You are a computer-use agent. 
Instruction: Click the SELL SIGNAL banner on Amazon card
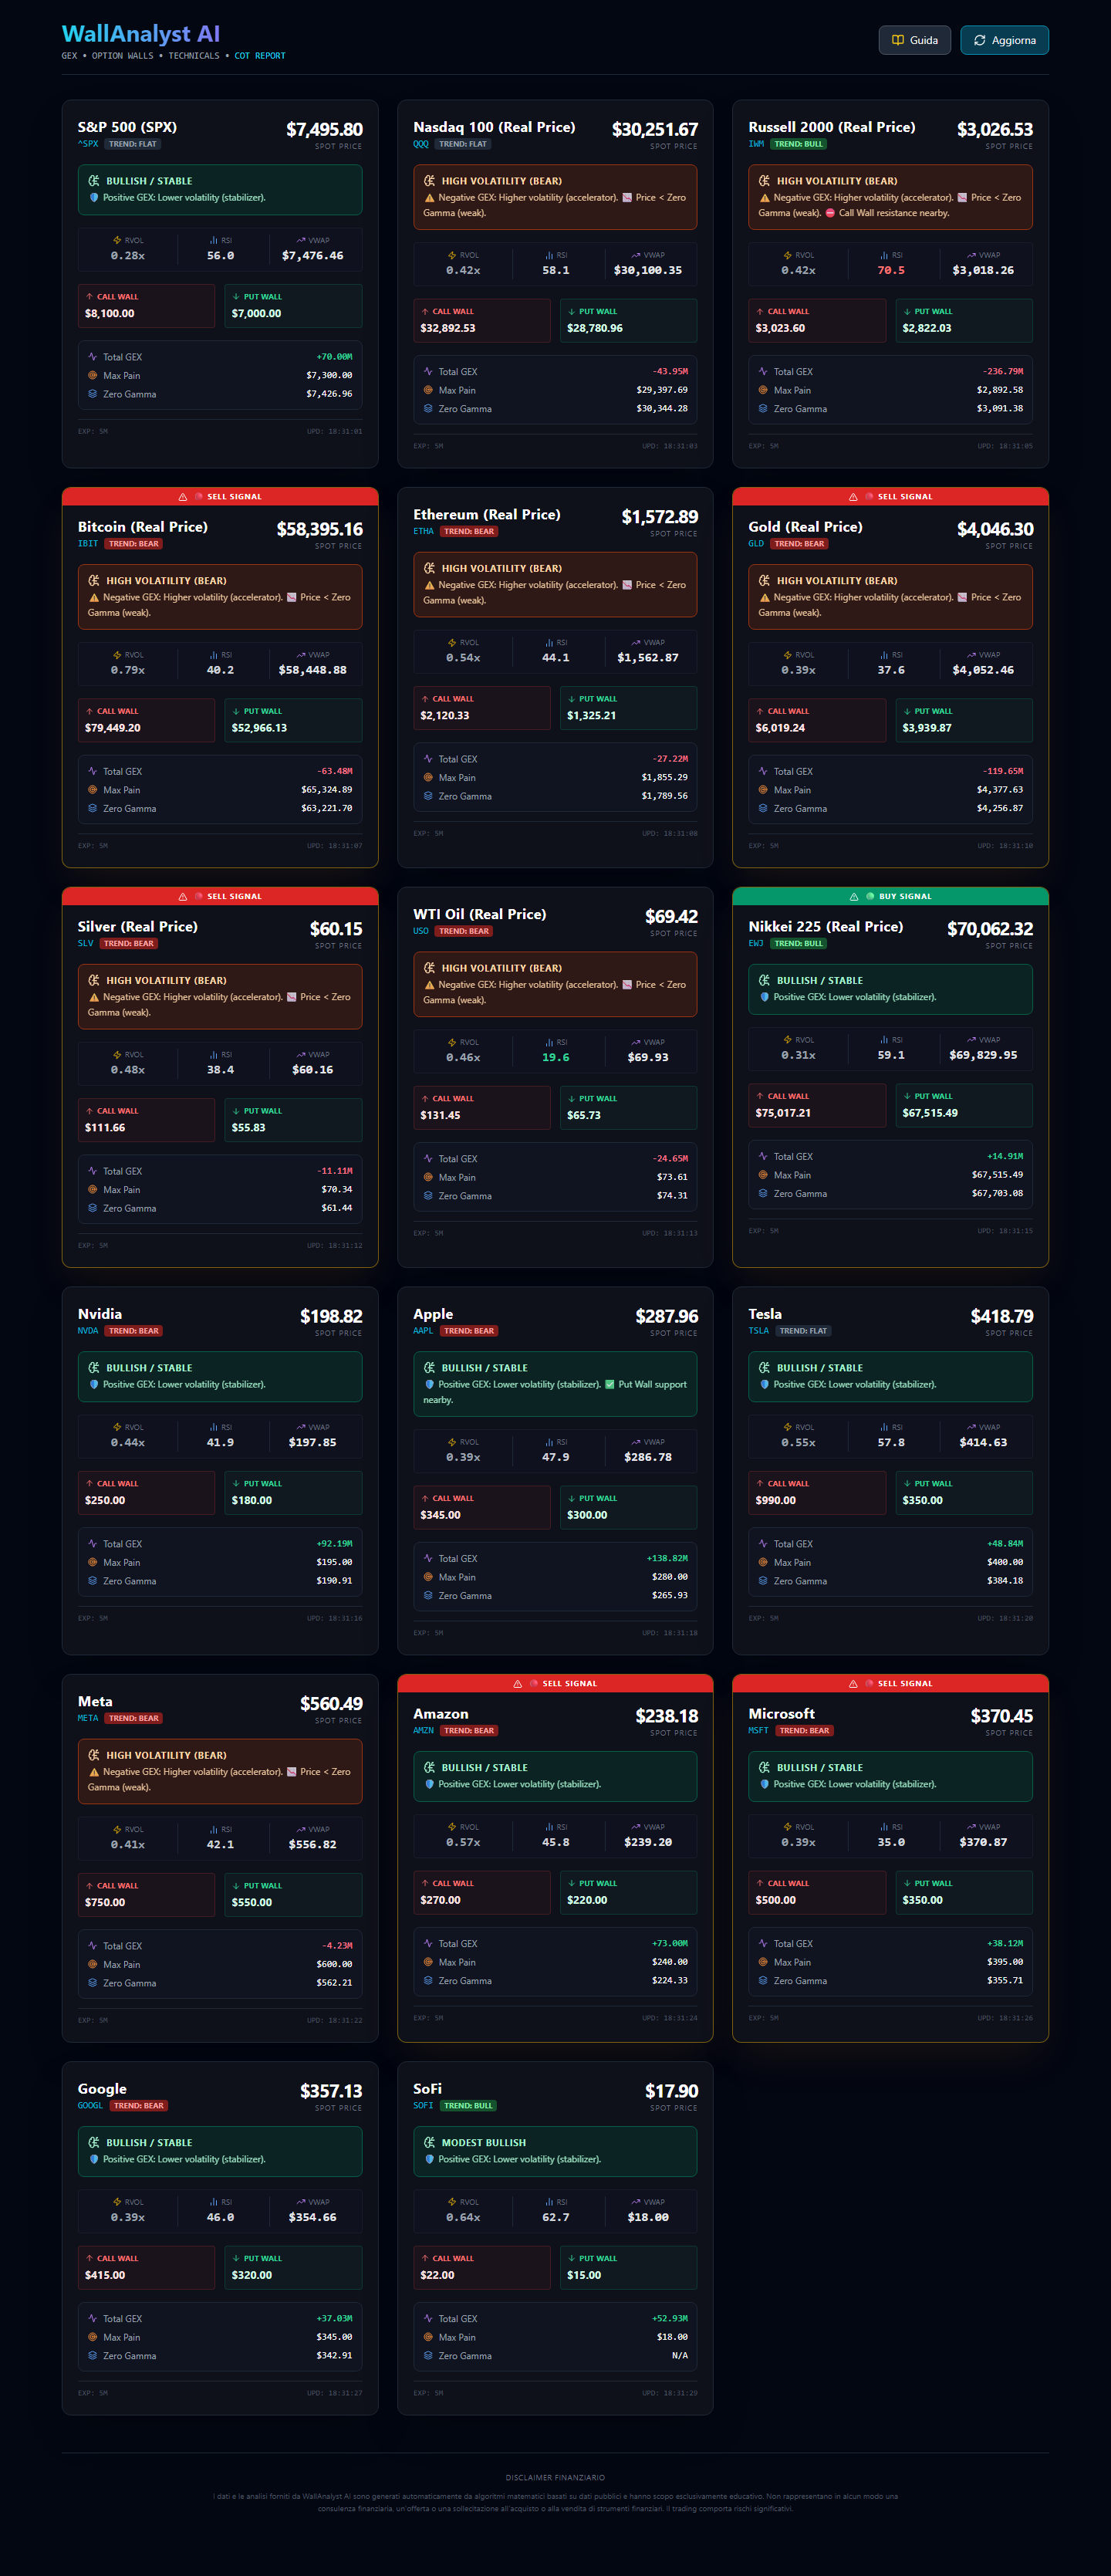(x=555, y=1683)
